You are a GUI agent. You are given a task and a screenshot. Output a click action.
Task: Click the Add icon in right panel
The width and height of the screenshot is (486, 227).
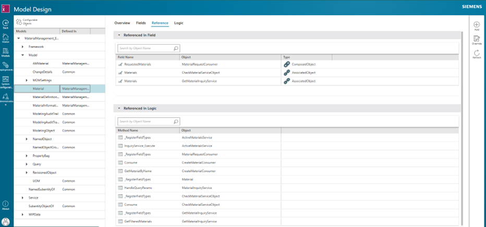pyautogui.click(x=477, y=25)
